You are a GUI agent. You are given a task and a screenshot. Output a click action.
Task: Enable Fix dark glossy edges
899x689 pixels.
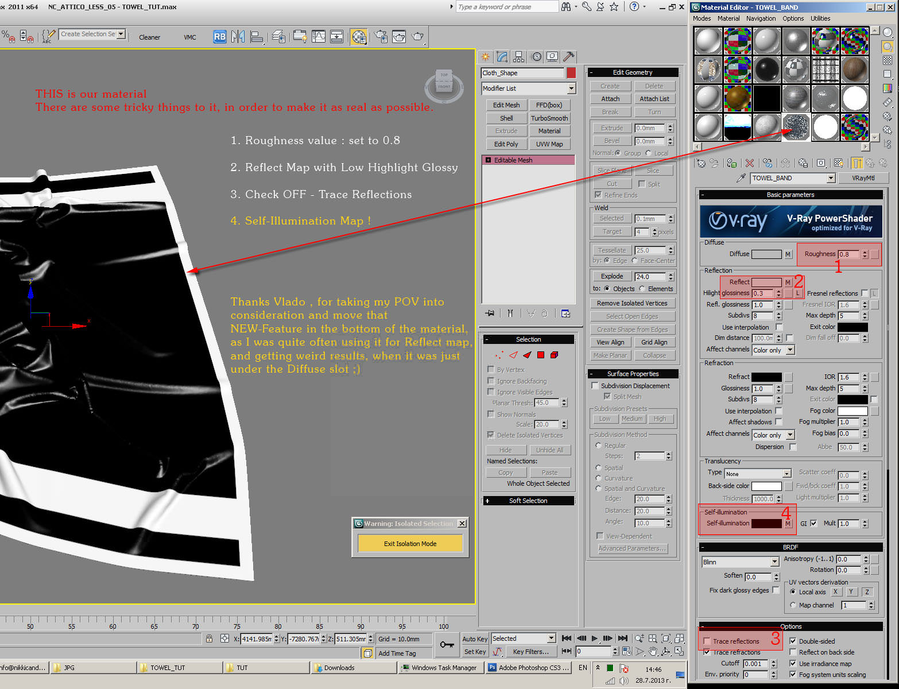tap(776, 590)
